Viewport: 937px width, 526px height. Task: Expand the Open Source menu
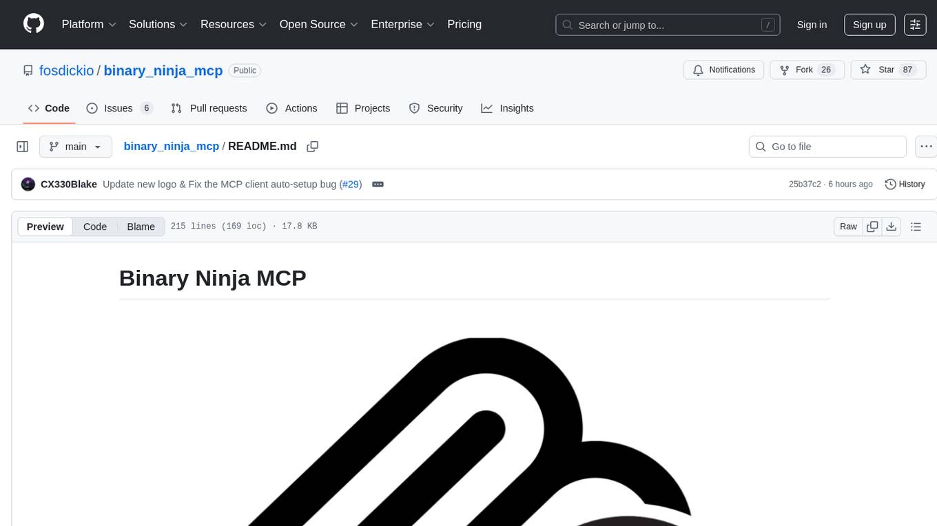coord(319,24)
